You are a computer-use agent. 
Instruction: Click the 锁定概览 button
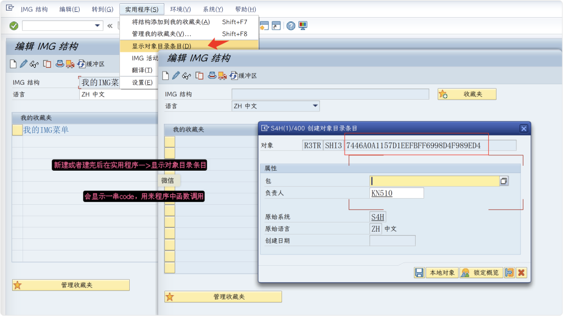481,273
